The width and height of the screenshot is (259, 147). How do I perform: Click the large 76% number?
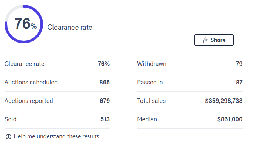pos(25,24)
